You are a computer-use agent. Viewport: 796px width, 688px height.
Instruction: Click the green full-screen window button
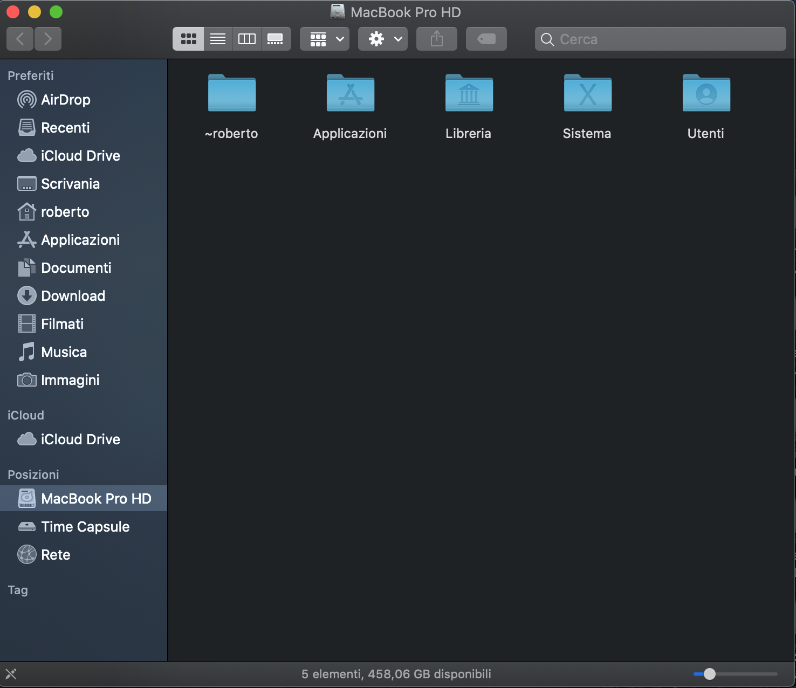pos(56,12)
